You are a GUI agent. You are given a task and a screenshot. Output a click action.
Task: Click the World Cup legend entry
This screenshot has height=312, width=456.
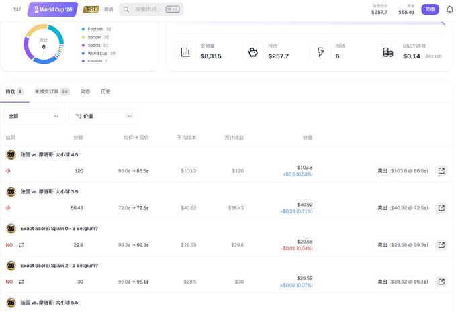(98, 54)
